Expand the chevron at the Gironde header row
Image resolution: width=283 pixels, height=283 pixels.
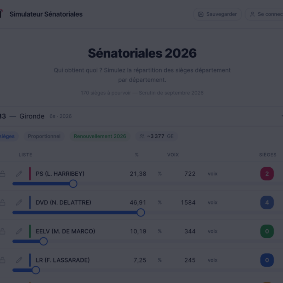[282, 116]
